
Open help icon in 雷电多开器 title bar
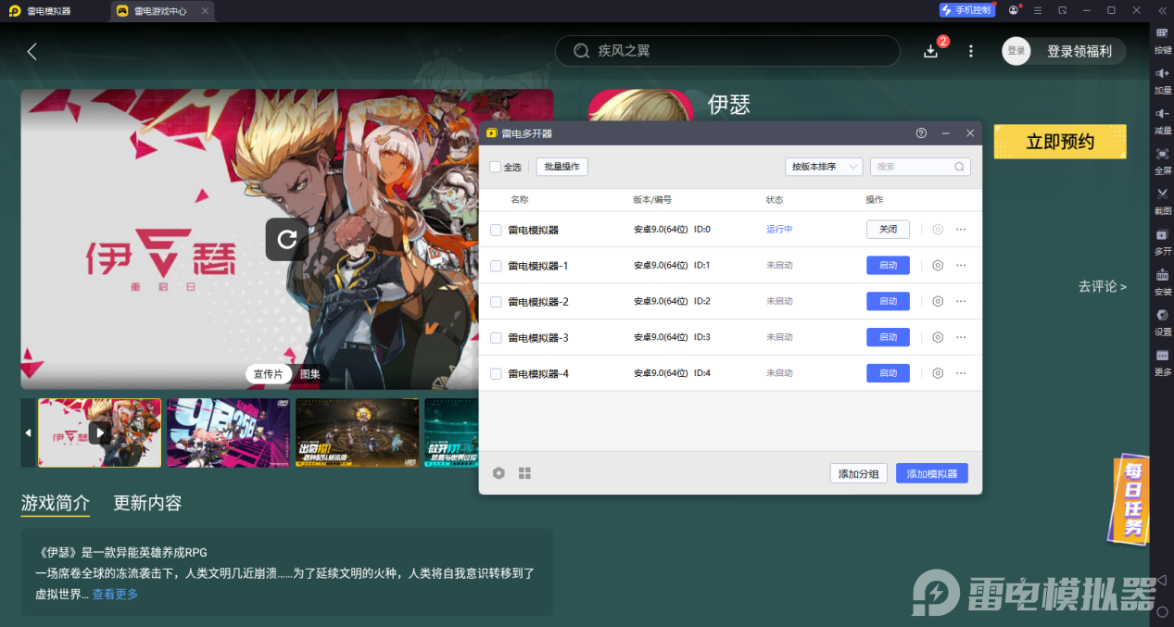[x=921, y=133]
